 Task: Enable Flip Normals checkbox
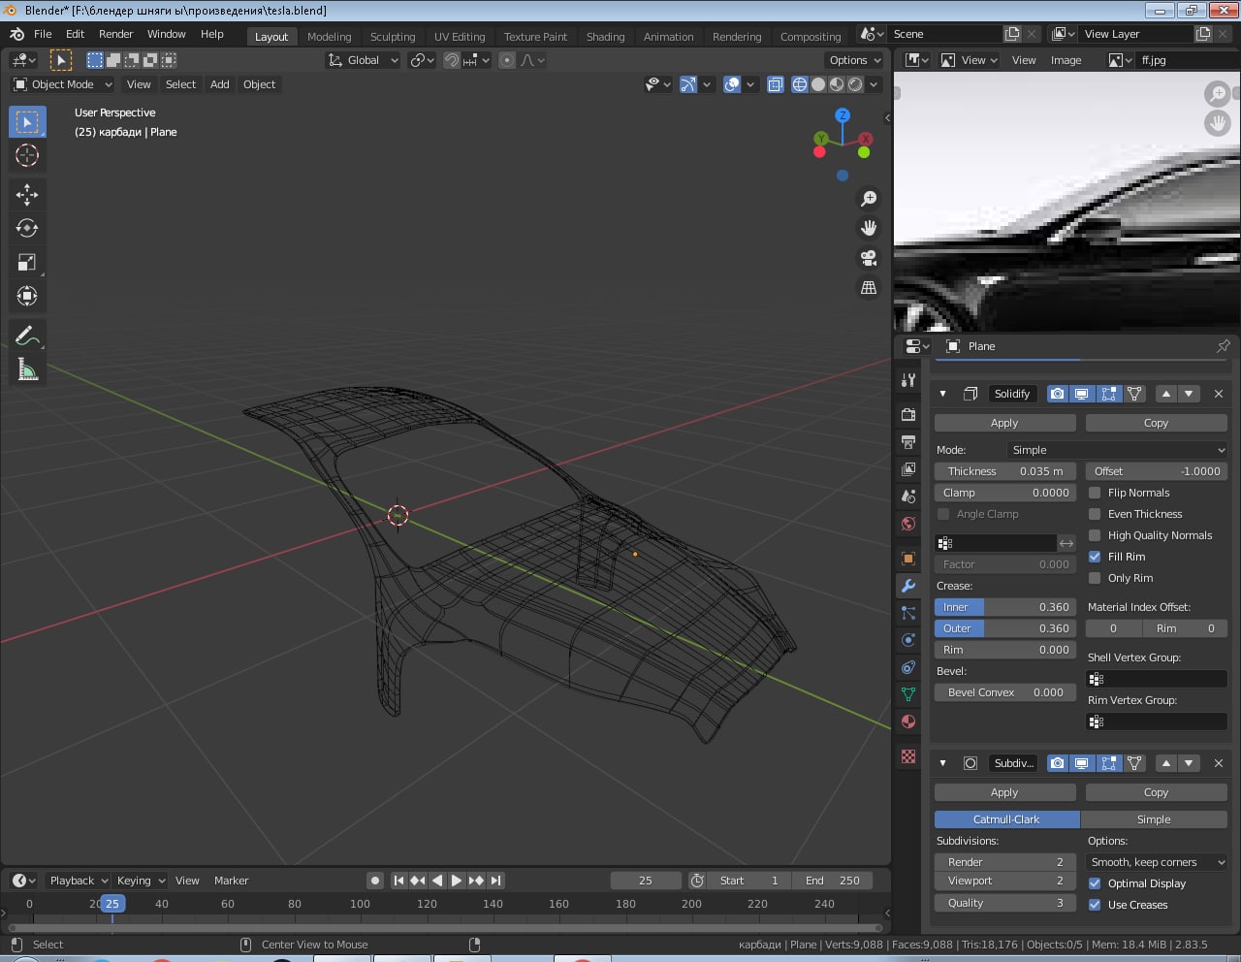point(1095,493)
